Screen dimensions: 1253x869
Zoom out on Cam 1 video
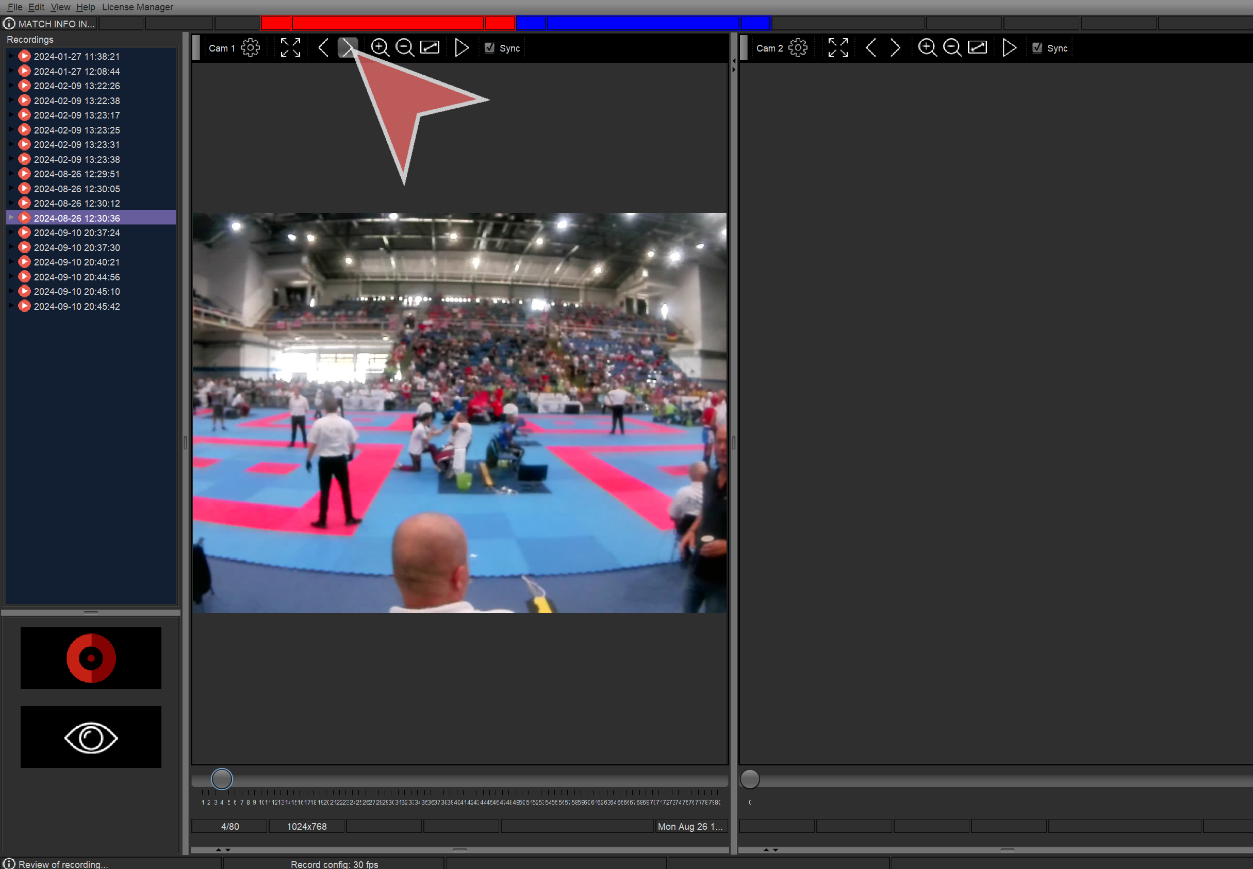click(x=405, y=48)
